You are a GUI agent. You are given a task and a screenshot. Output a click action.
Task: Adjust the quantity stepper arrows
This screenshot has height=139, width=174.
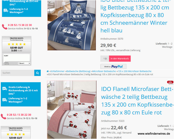(106, 59)
